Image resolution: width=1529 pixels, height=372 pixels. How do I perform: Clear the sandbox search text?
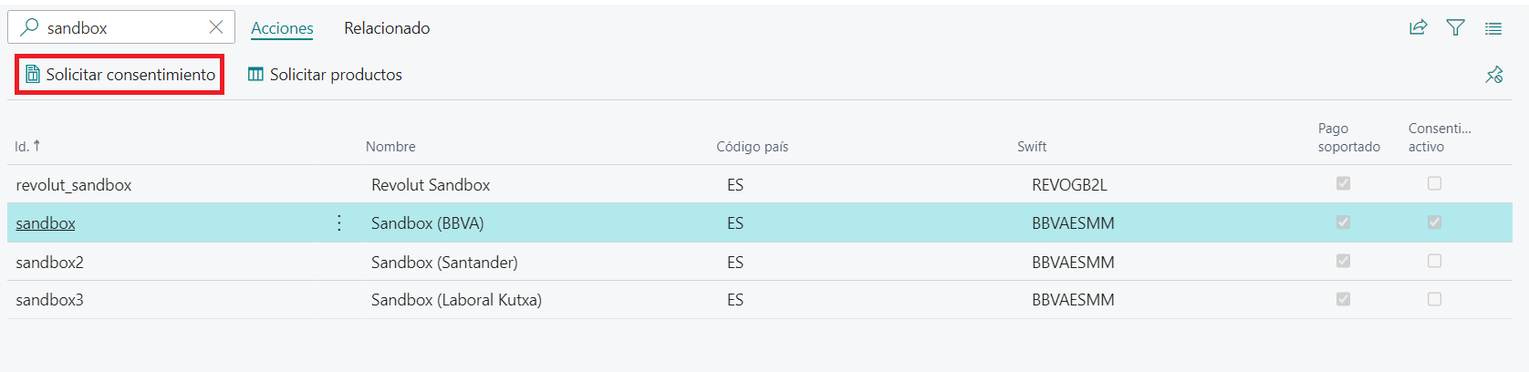[216, 27]
